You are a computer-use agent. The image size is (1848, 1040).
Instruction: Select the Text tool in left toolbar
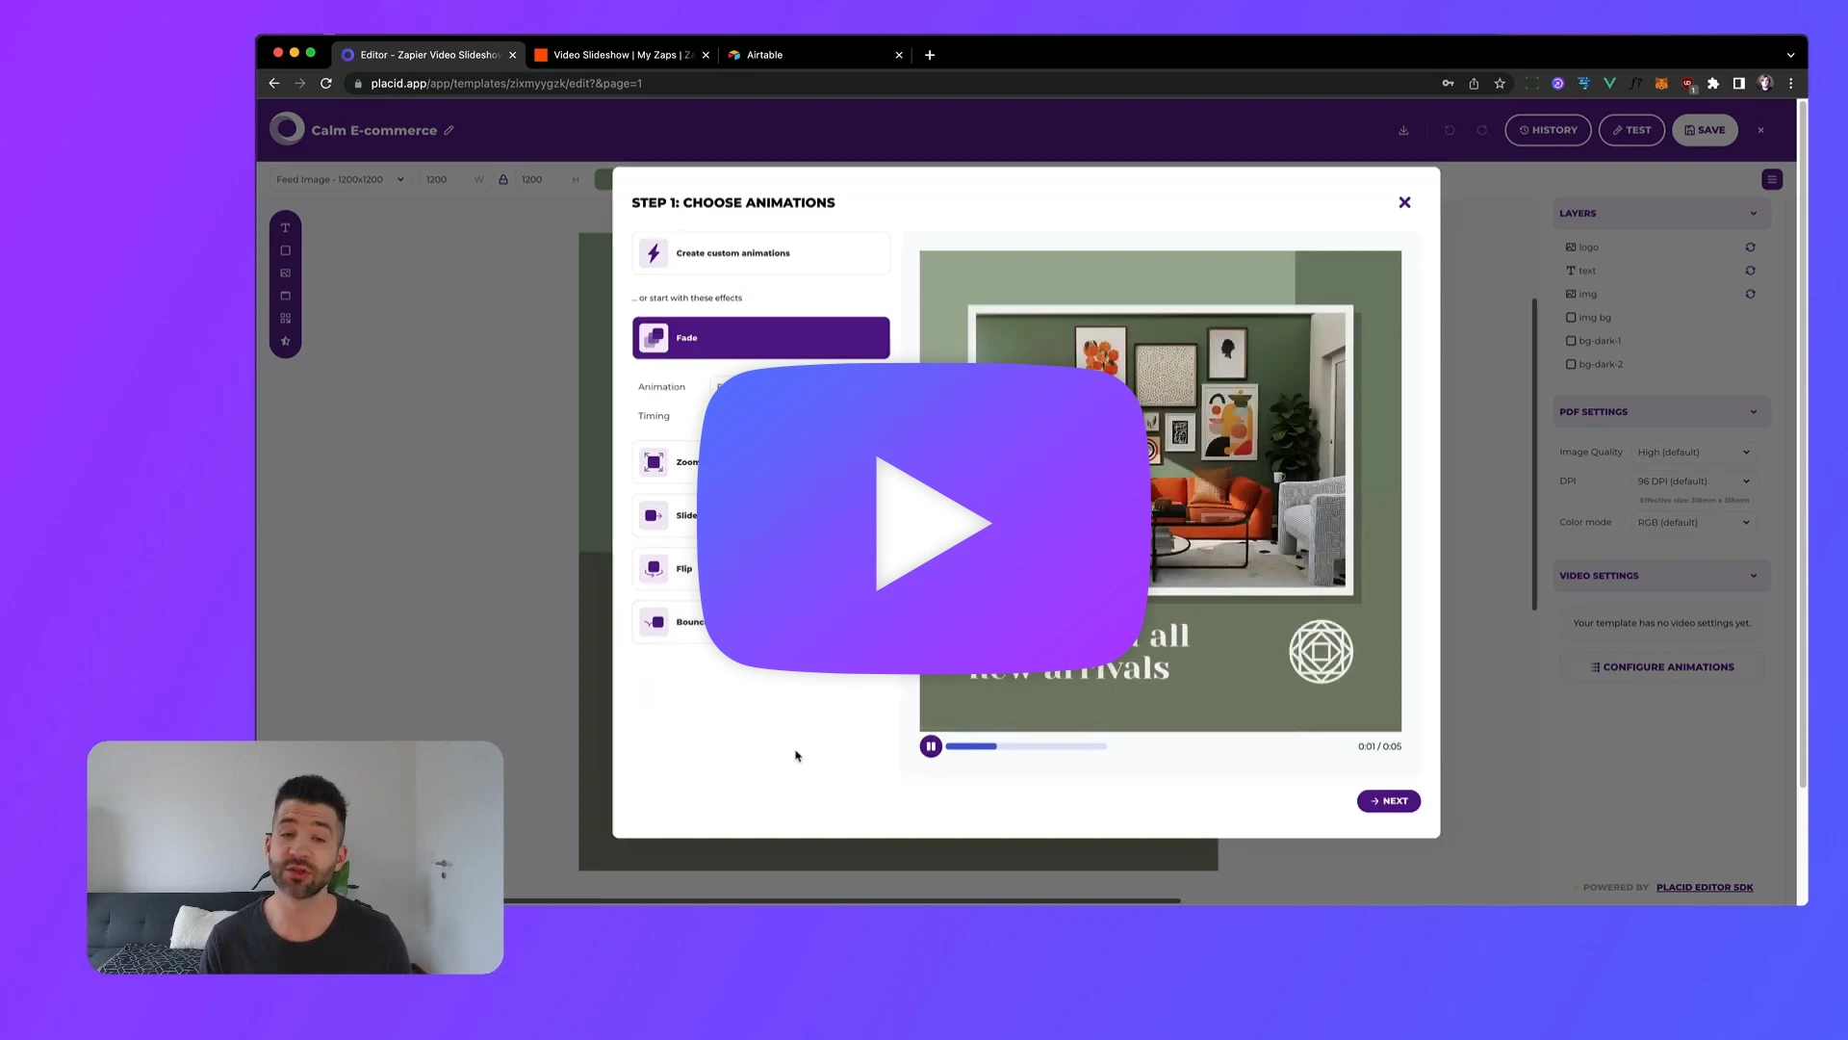(285, 228)
